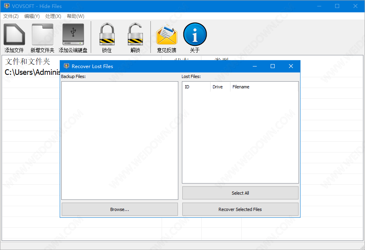Click the 解锁 open padlock icon
This screenshot has height=250, width=365.
[135, 34]
